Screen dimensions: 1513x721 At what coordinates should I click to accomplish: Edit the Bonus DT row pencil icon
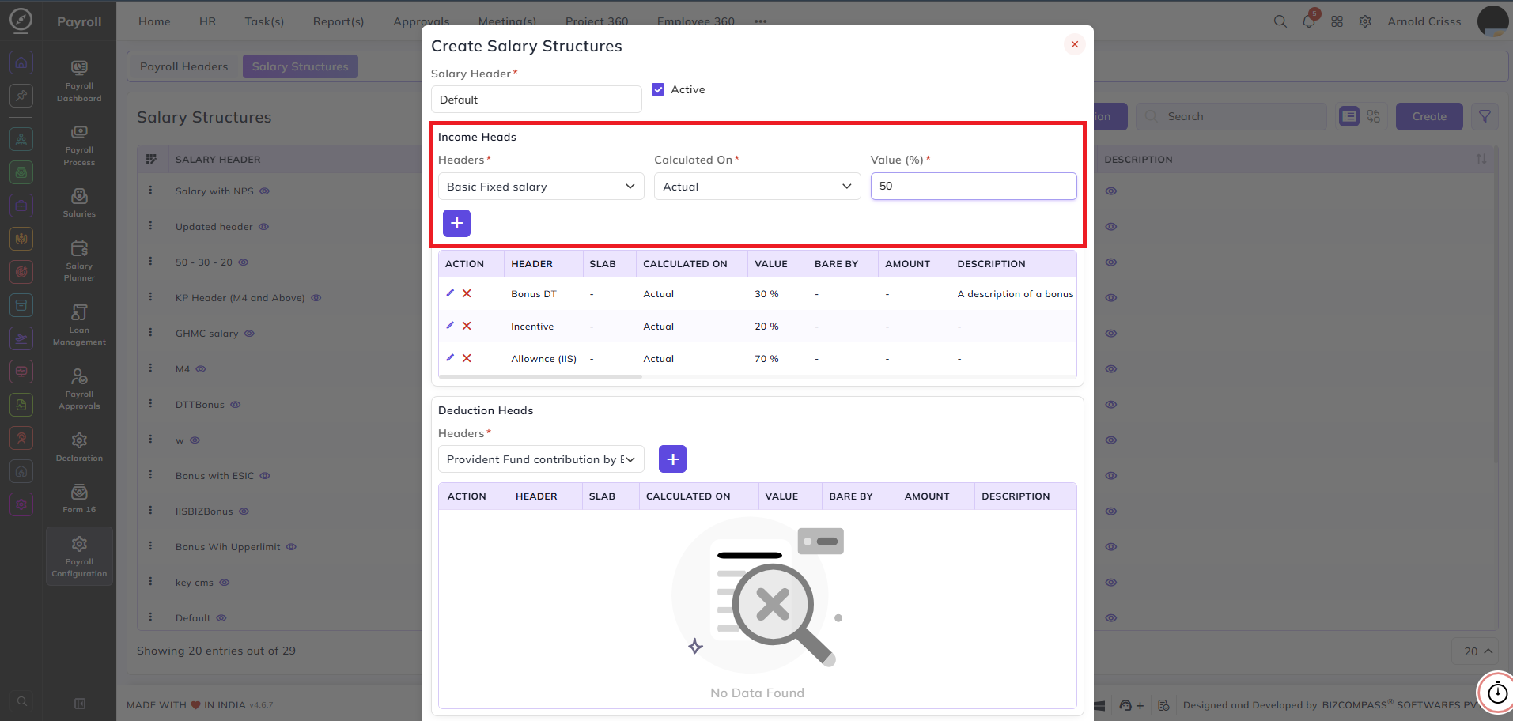[x=450, y=293]
